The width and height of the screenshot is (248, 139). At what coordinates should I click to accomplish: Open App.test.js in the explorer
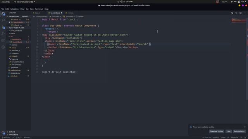click(x=15, y=51)
